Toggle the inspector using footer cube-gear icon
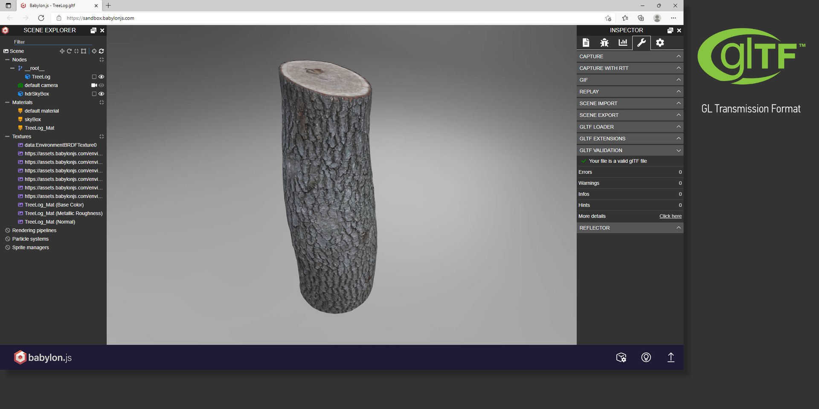 tap(621, 357)
